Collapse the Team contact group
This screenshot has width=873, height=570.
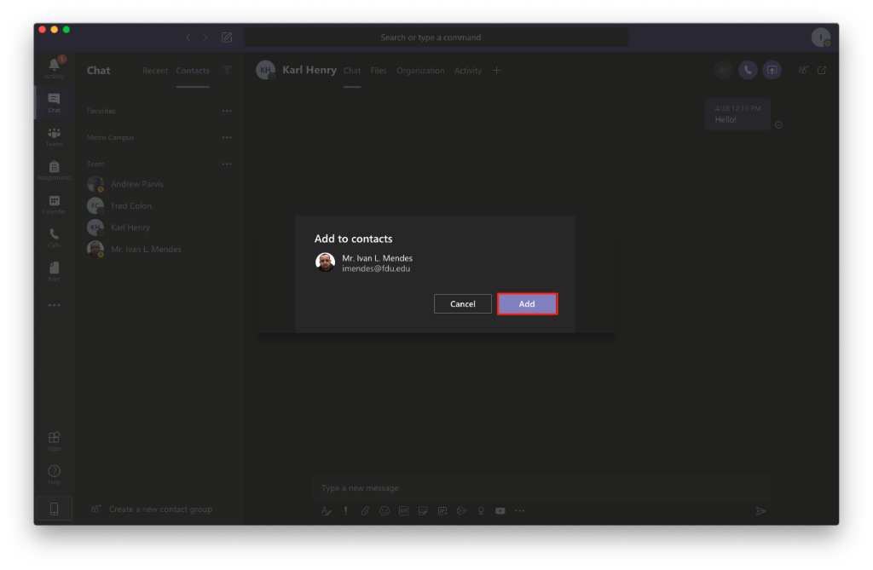click(x=95, y=164)
